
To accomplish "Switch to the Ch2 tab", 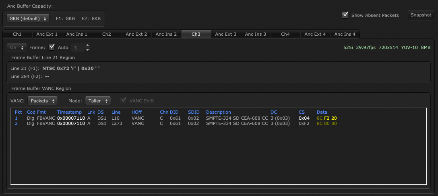I will tap(107, 34).
